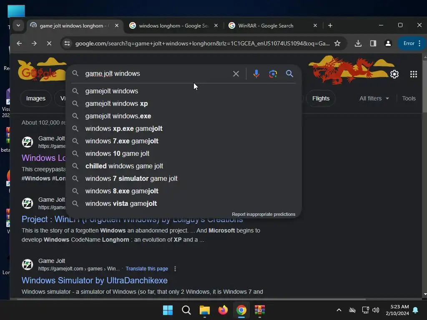Switch to WinRAR Google Search tab
427x320 pixels.
[x=273, y=25]
